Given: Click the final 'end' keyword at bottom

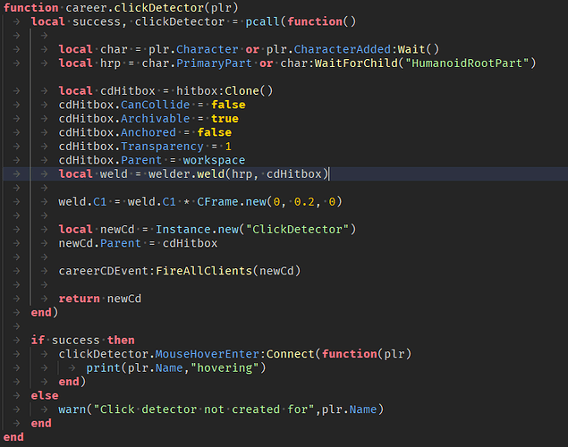Looking at the screenshot, I should (x=13, y=437).
